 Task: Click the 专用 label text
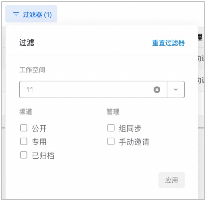coord(39,142)
